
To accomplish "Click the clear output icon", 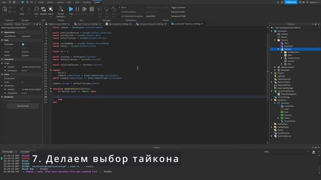I will [x=313, y=152].
